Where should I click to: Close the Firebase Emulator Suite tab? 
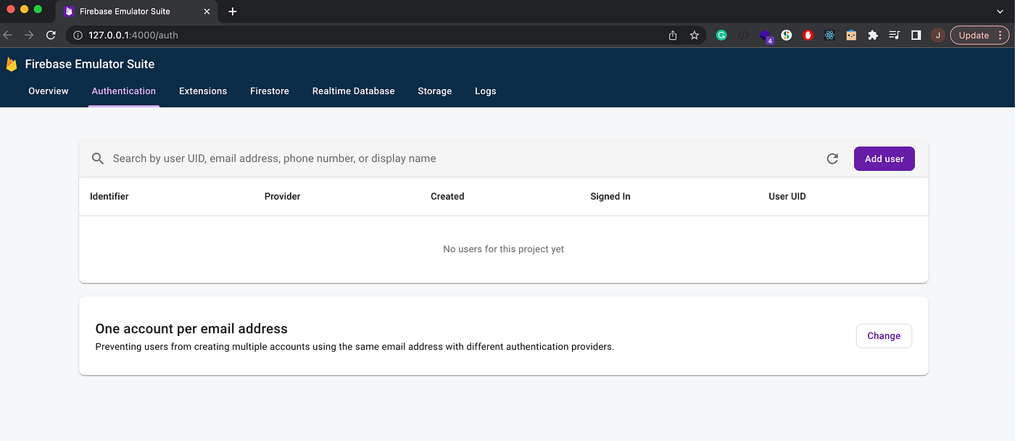point(207,12)
